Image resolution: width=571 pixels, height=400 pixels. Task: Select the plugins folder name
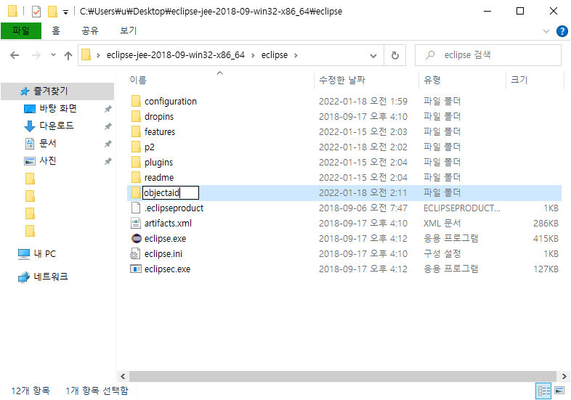click(159, 163)
